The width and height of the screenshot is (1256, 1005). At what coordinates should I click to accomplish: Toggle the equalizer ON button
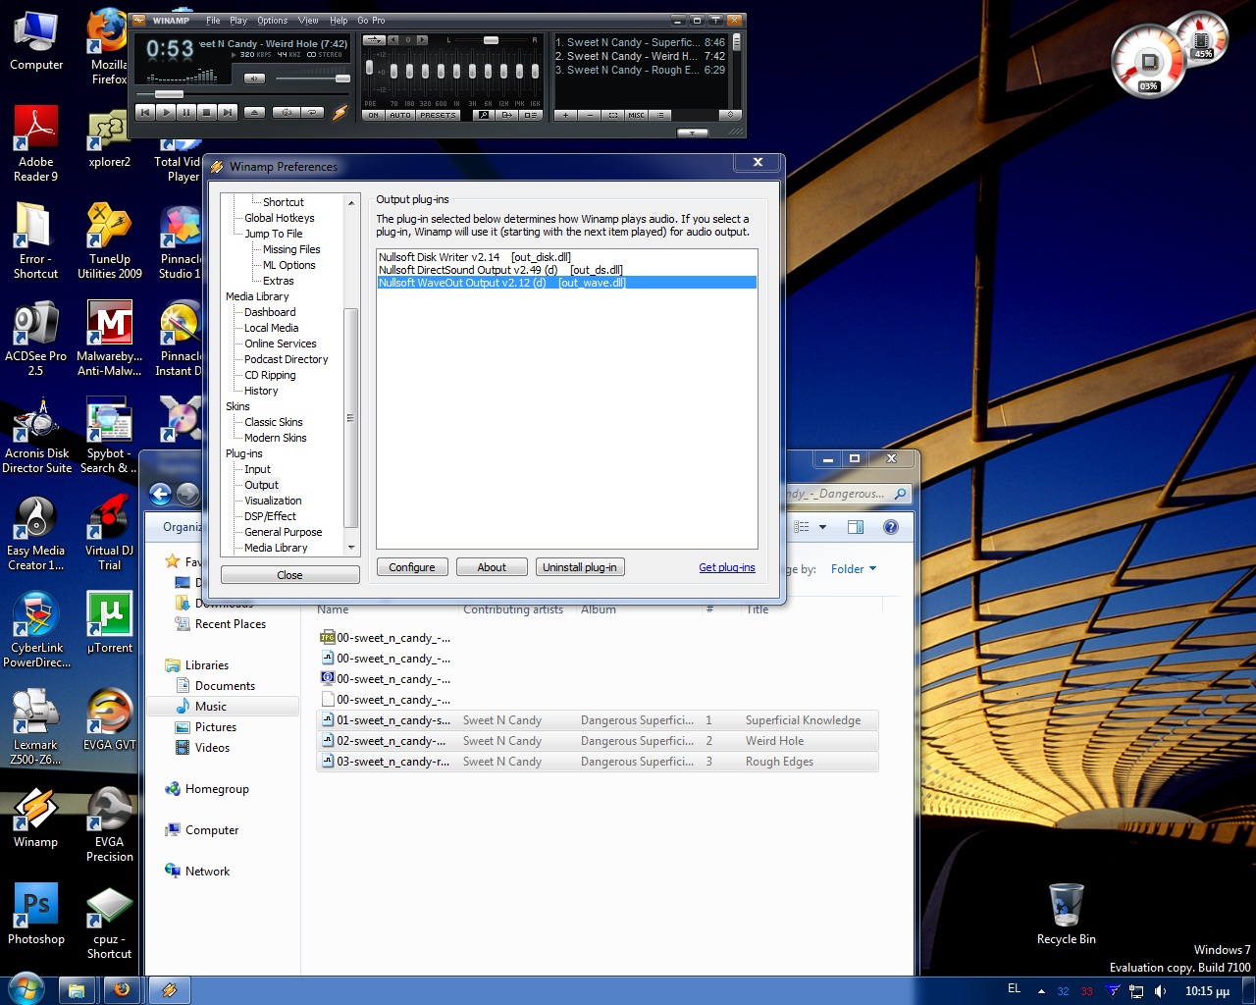pyautogui.click(x=373, y=115)
